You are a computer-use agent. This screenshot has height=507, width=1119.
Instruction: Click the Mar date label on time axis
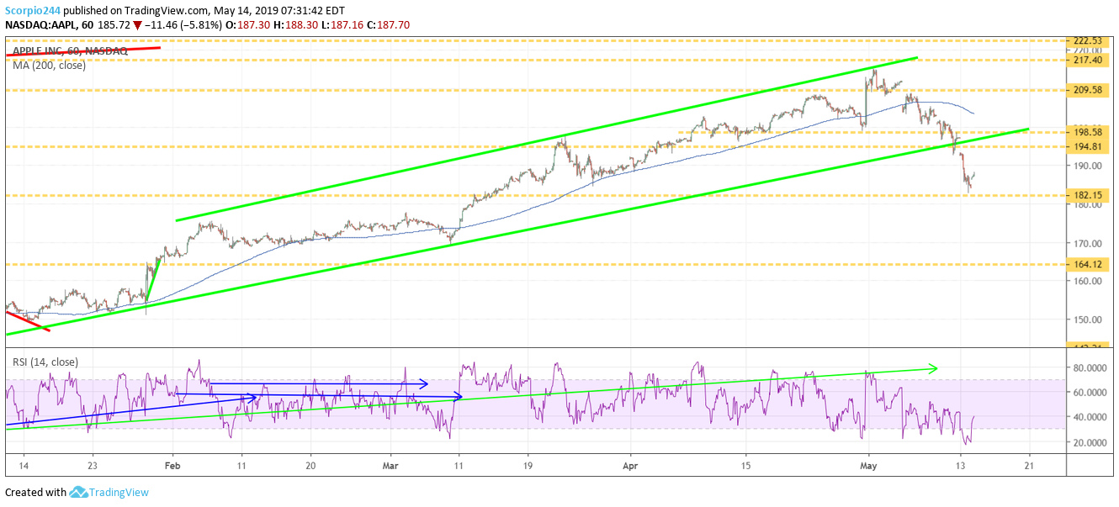391,465
